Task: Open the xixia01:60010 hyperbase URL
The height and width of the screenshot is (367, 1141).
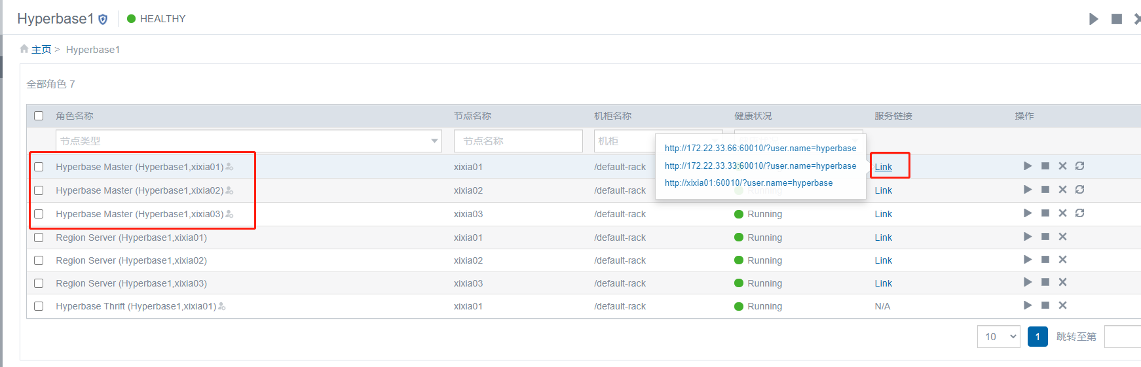Action: [748, 183]
